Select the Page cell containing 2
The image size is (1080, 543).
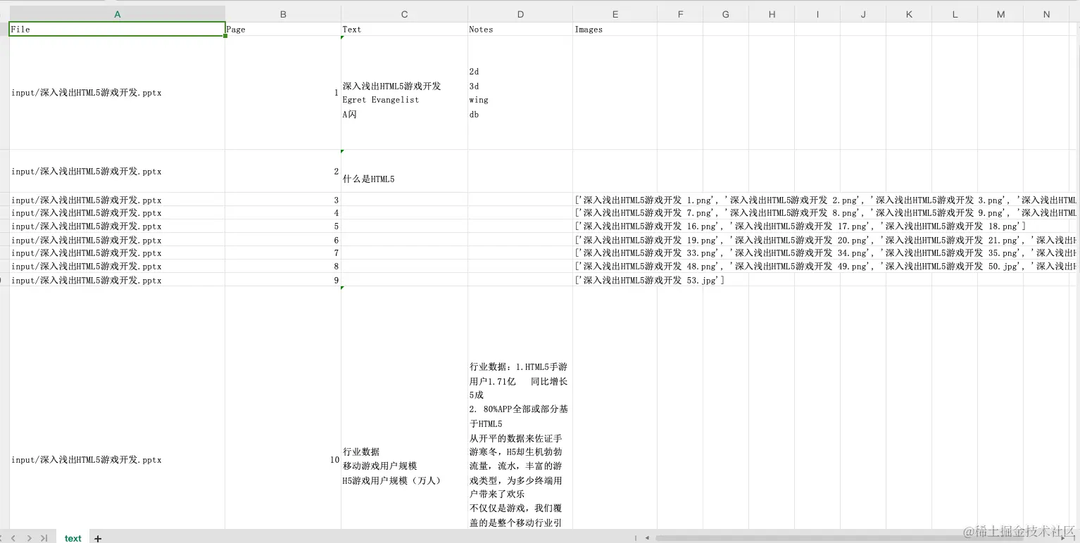pyautogui.click(x=283, y=171)
